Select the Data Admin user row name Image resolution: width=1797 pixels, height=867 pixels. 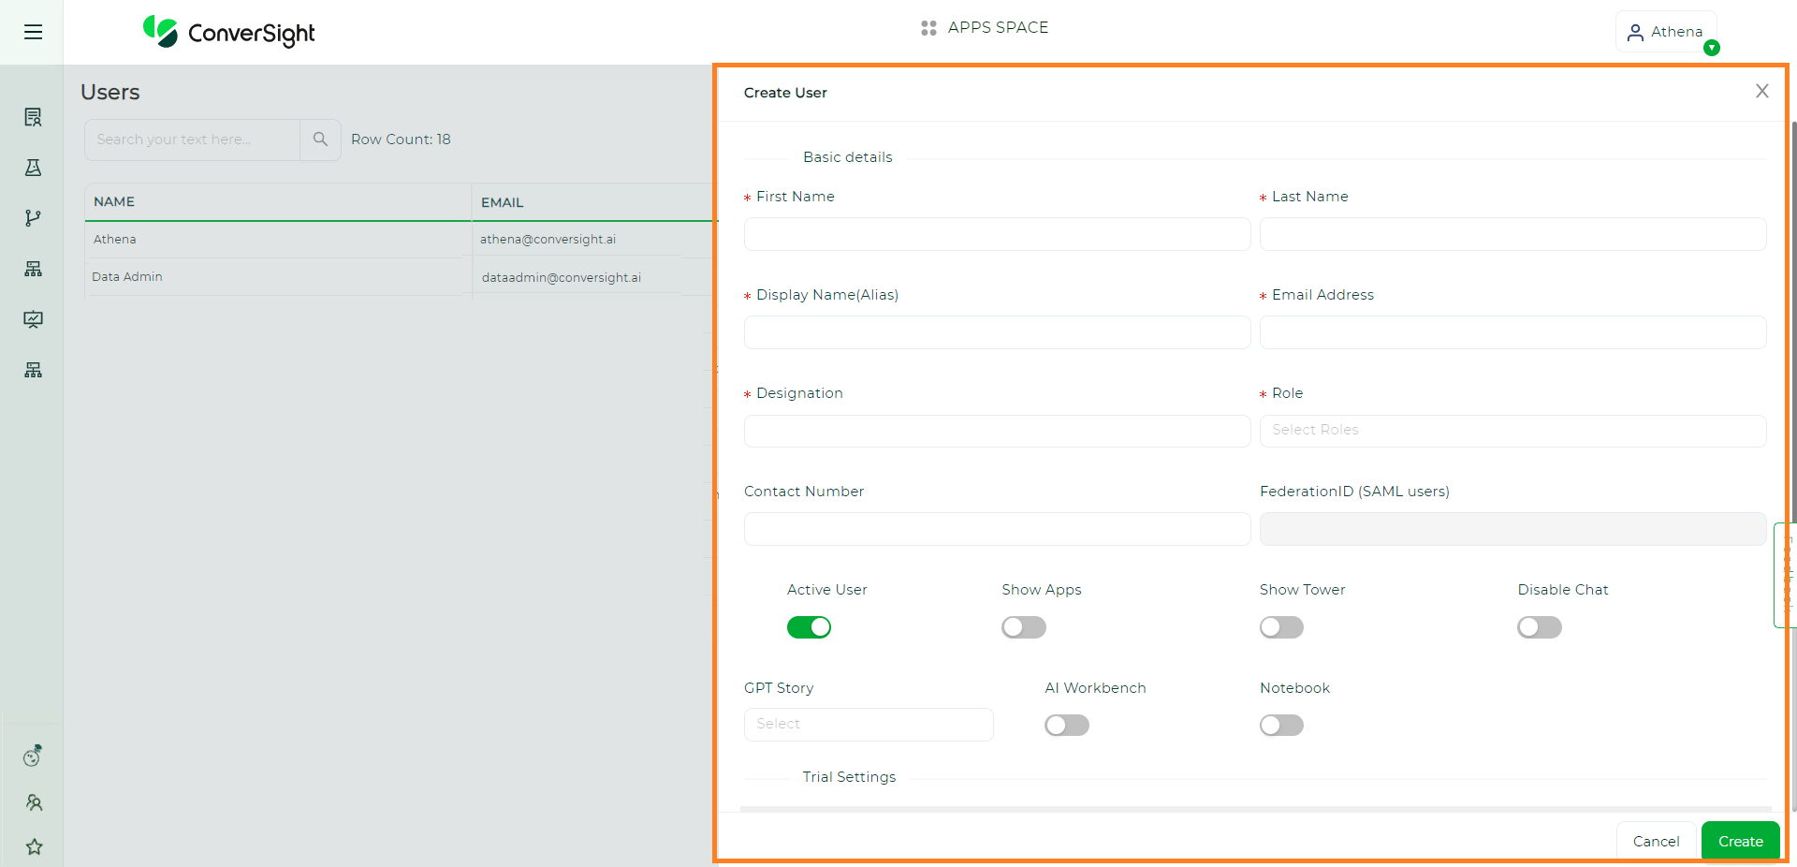click(127, 277)
